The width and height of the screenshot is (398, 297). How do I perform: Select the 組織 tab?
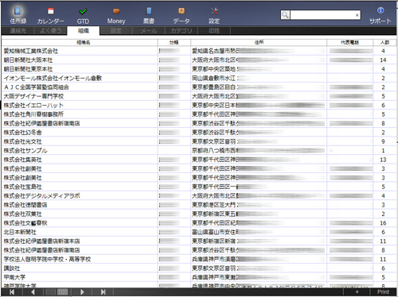point(84,31)
